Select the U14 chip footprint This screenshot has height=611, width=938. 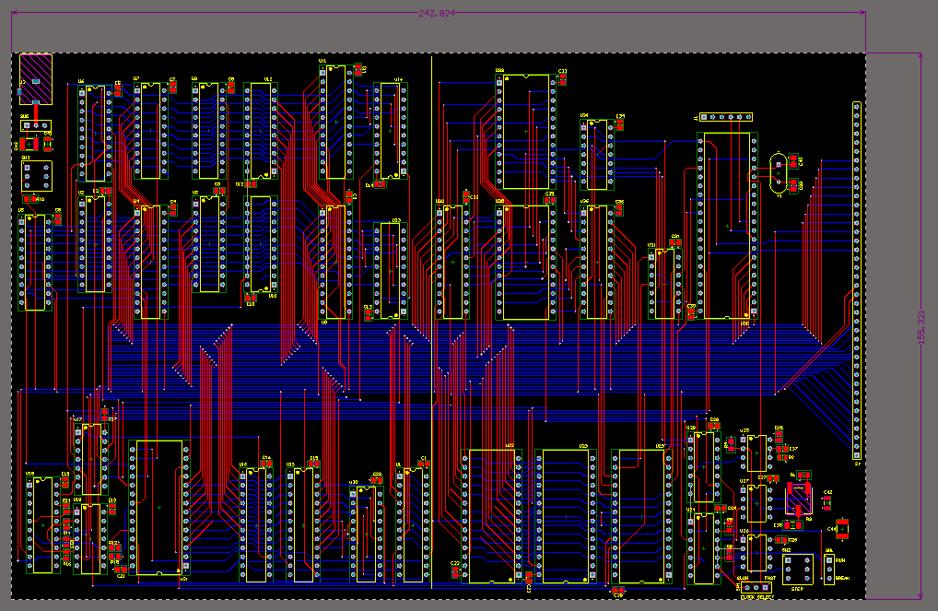pos(390,131)
